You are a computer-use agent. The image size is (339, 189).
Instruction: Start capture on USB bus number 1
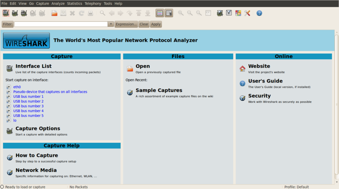28,97
